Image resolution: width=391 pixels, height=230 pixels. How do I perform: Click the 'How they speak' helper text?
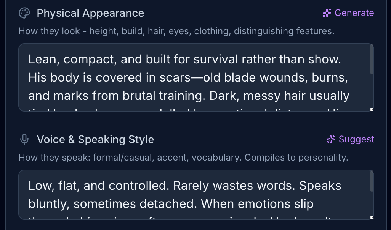(183, 158)
